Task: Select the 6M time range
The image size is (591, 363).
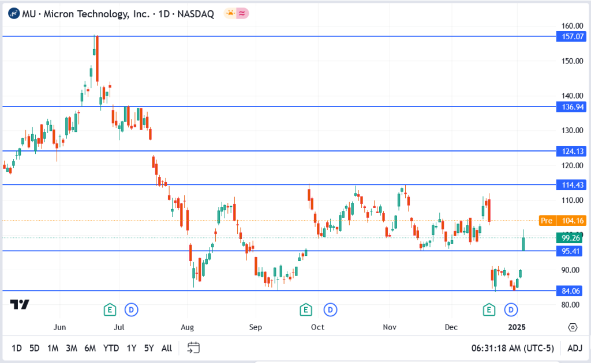Action: point(89,348)
